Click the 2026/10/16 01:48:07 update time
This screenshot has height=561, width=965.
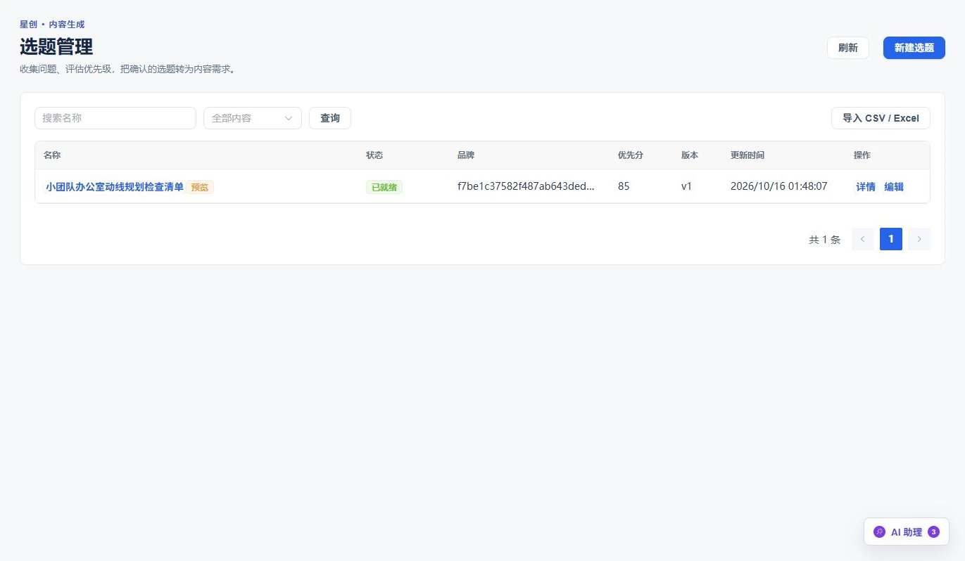coord(779,186)
